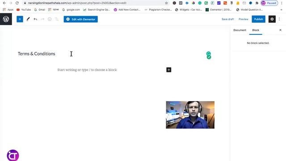Screen dimensions: 286x161
Task: Add block using black plus button
Action: [x=169, y=70]
